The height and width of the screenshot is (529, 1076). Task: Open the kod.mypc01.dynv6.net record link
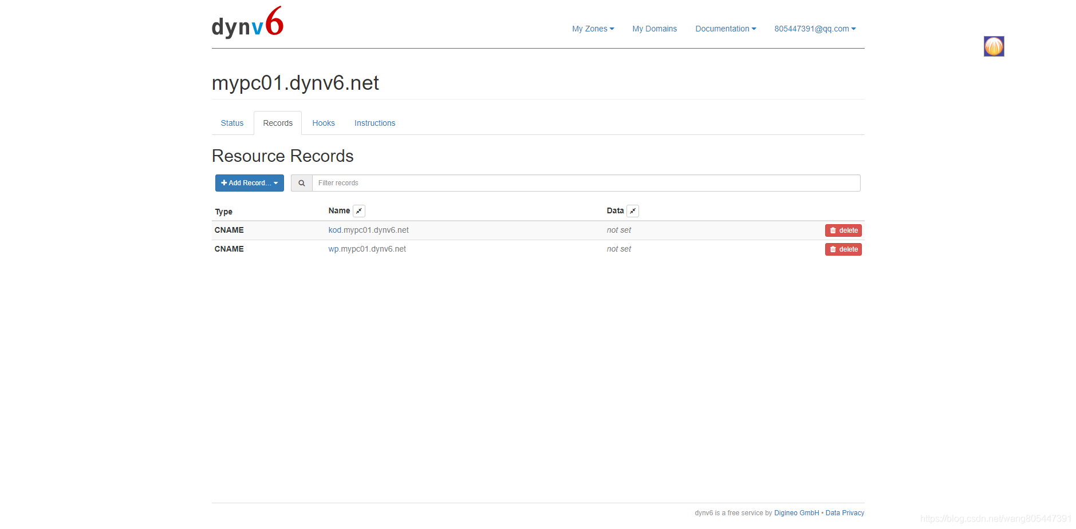368,230
